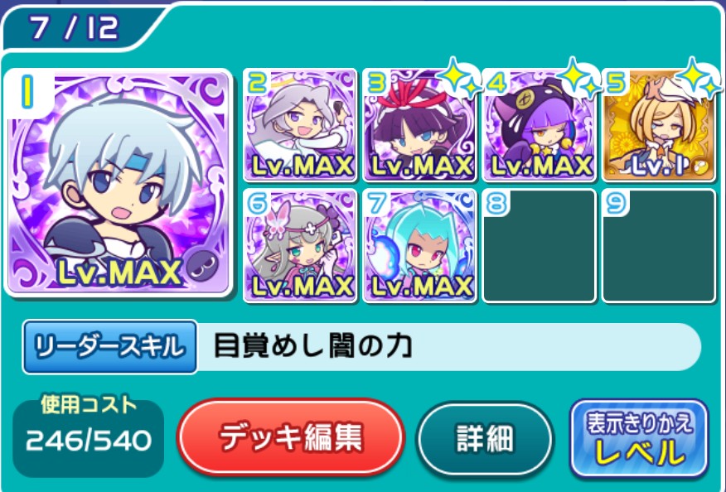
Task: Tap the purple puyo icon on leader card
Action: coord(204,267)
